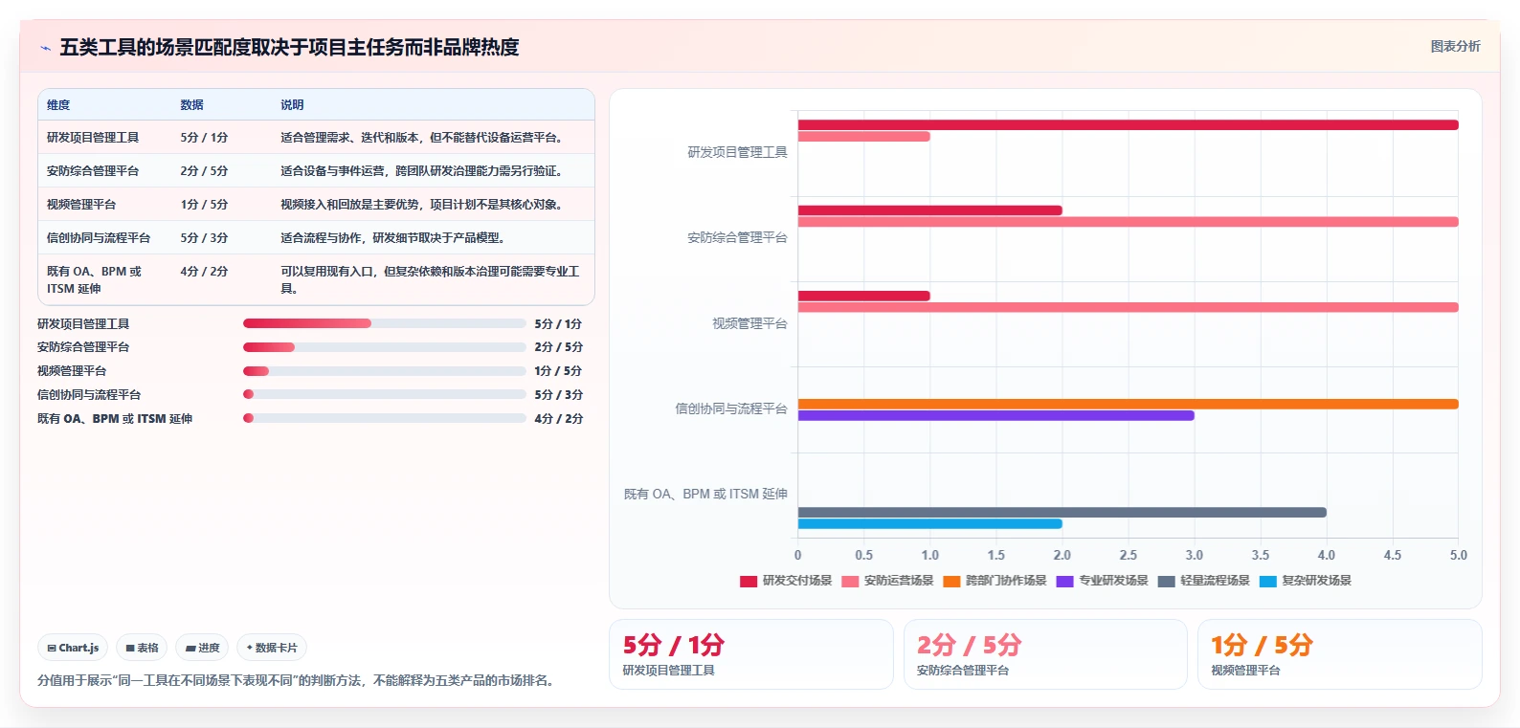Click the 研发项目管理工具 progress bar
This screenshot has width=1520, height=728.
[385, 323]
